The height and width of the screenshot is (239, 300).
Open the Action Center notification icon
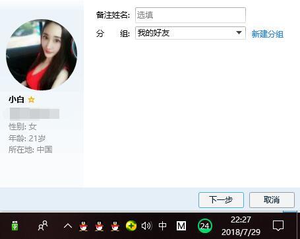pos(278,226)
